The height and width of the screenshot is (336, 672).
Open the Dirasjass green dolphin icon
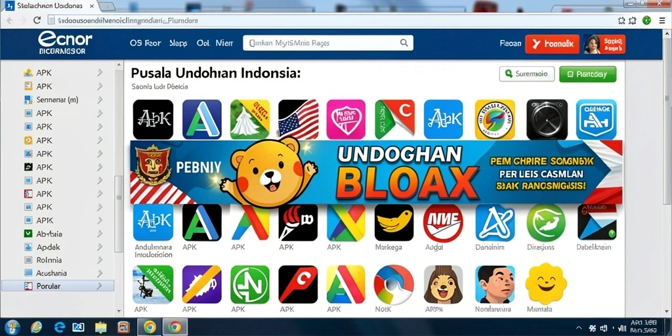(x=546, y=222)
